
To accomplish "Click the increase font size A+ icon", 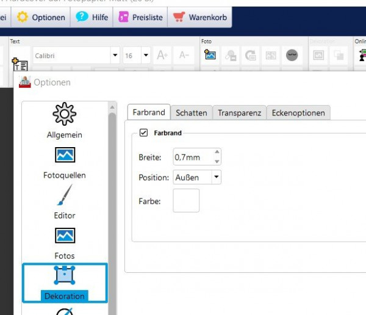I will coord(162,56).
